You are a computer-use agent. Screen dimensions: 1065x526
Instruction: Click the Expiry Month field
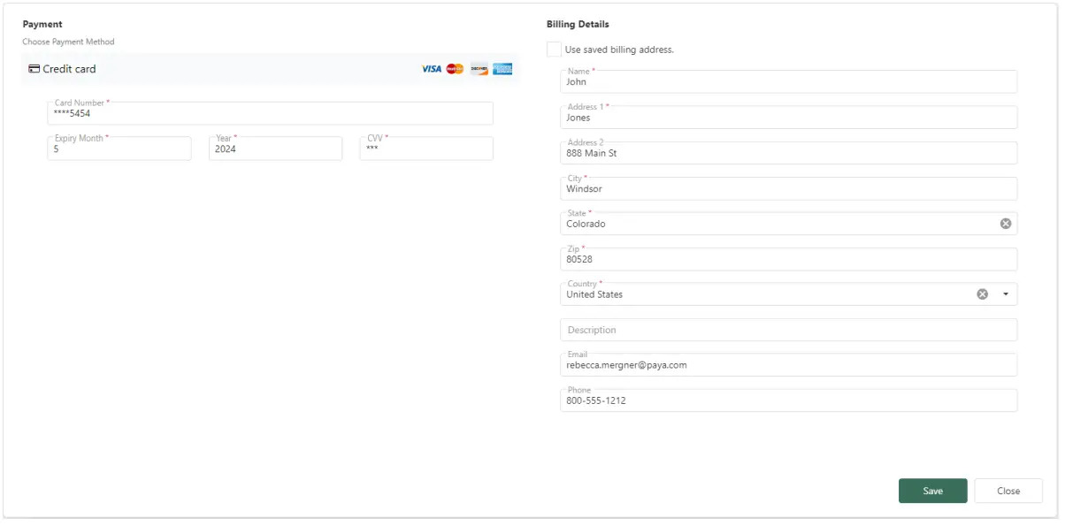point(119,149)
